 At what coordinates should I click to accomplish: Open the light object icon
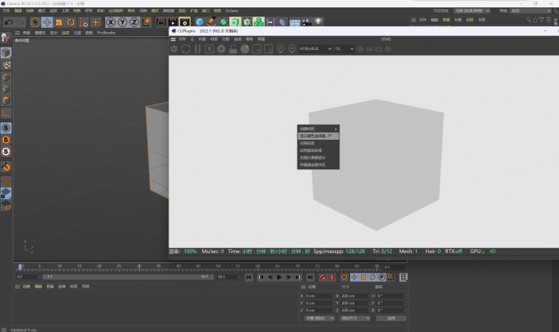tap(318, 22)
